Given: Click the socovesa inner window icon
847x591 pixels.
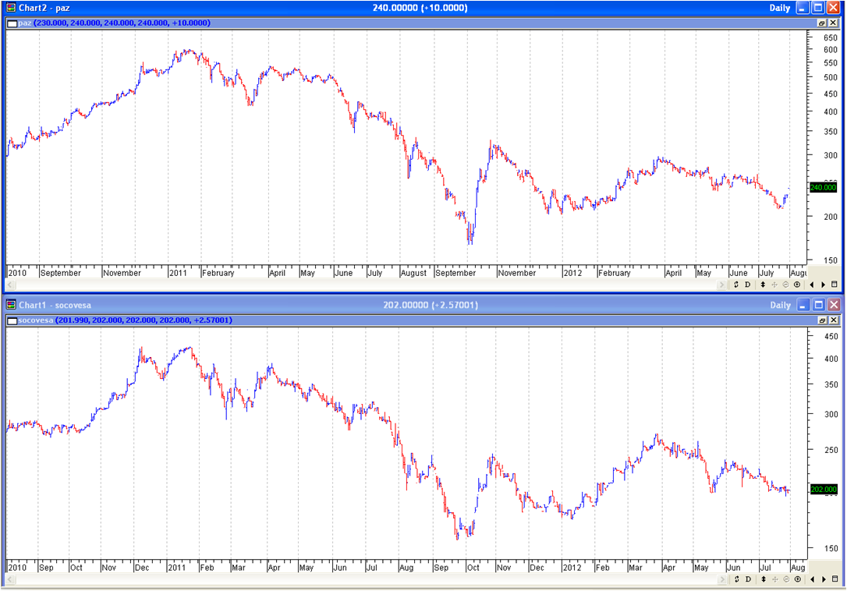Looking at the screenshot, I should tap(12, 320).
